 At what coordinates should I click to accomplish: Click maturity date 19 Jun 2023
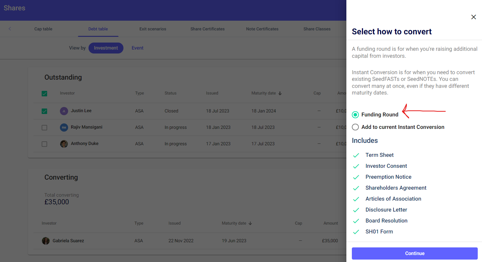[x=234, y=241]
